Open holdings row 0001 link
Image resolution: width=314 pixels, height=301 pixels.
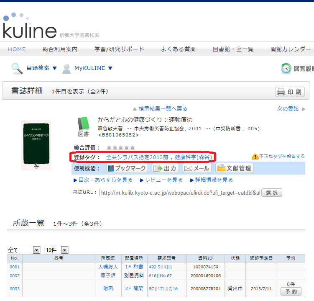pos(15,267)
